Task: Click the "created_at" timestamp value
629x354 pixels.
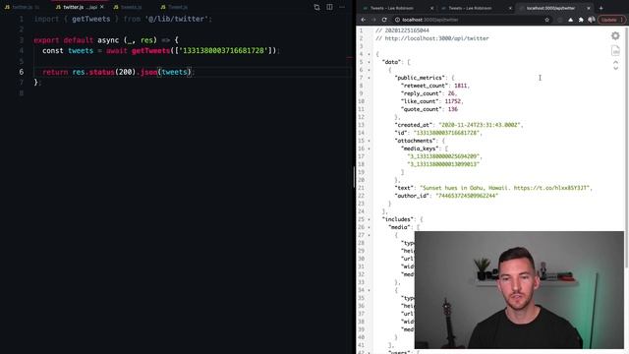Action: (x=480, y=125)
